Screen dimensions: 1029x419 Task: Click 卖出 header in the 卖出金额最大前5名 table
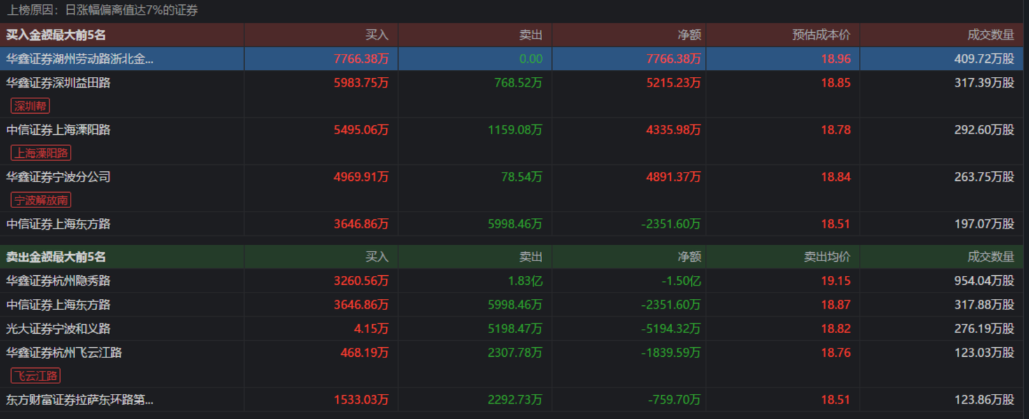pos(531,257)
